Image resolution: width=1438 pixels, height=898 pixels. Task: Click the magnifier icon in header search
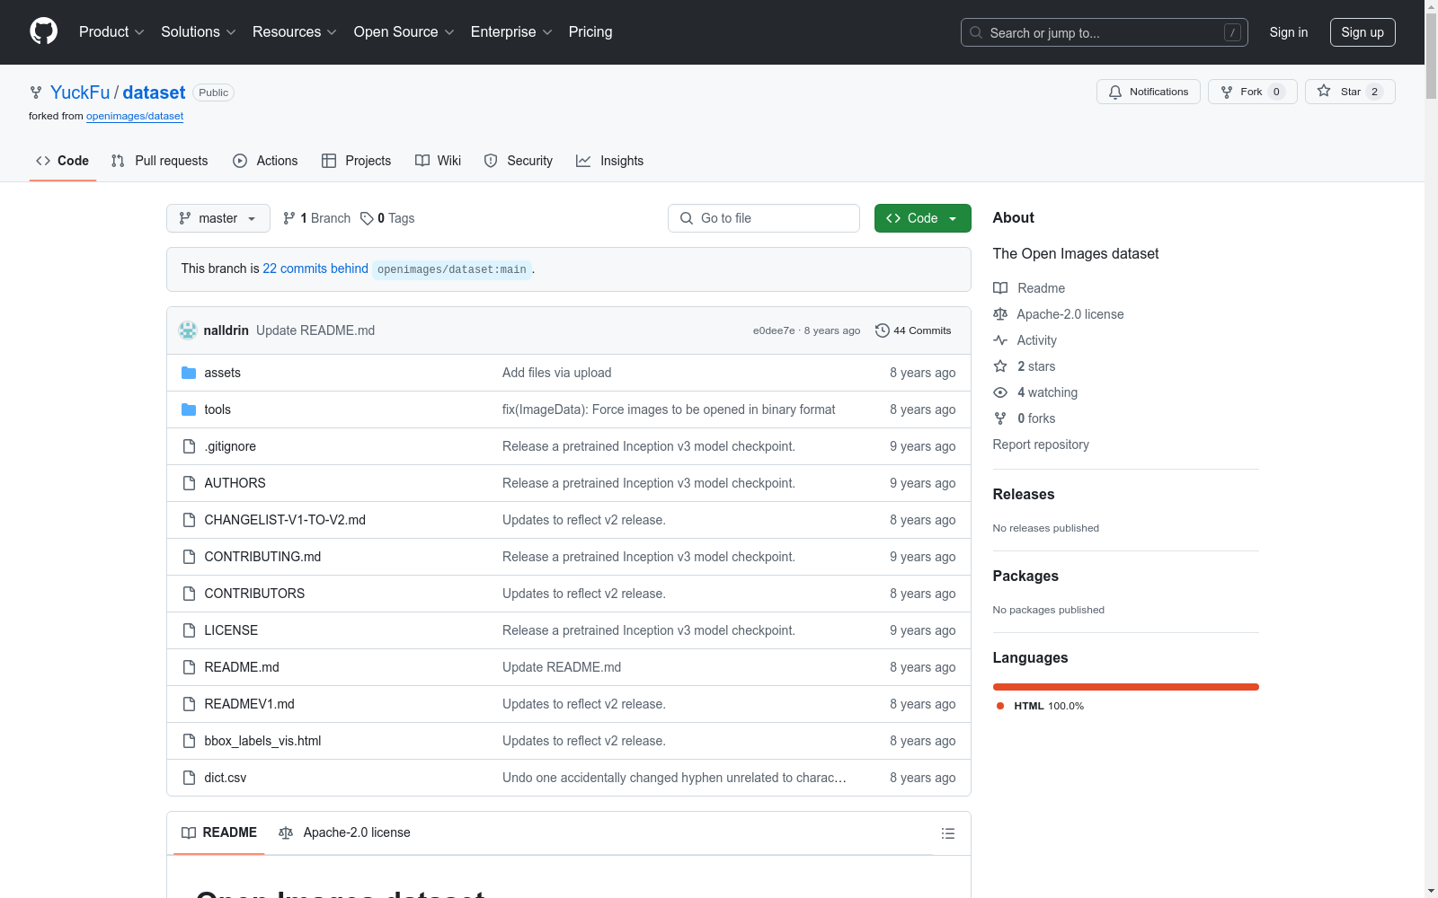pos(976,32)
